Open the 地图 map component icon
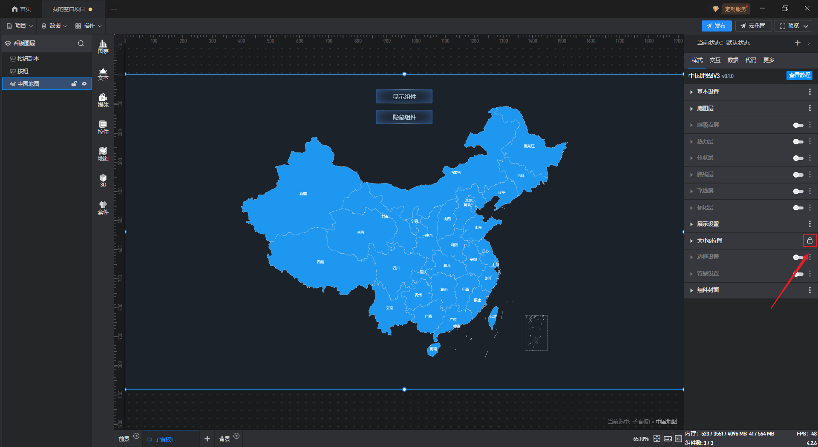This screenshot has width=818, height=447. coord(103,154)
